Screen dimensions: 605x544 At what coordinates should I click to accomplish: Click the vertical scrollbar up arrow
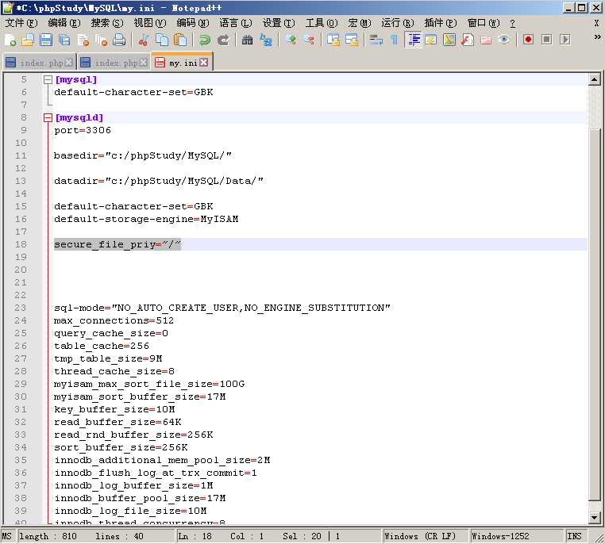point(595,79)
